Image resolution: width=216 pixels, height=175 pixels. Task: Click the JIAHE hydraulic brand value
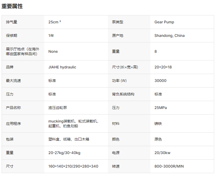pos(62,67)
